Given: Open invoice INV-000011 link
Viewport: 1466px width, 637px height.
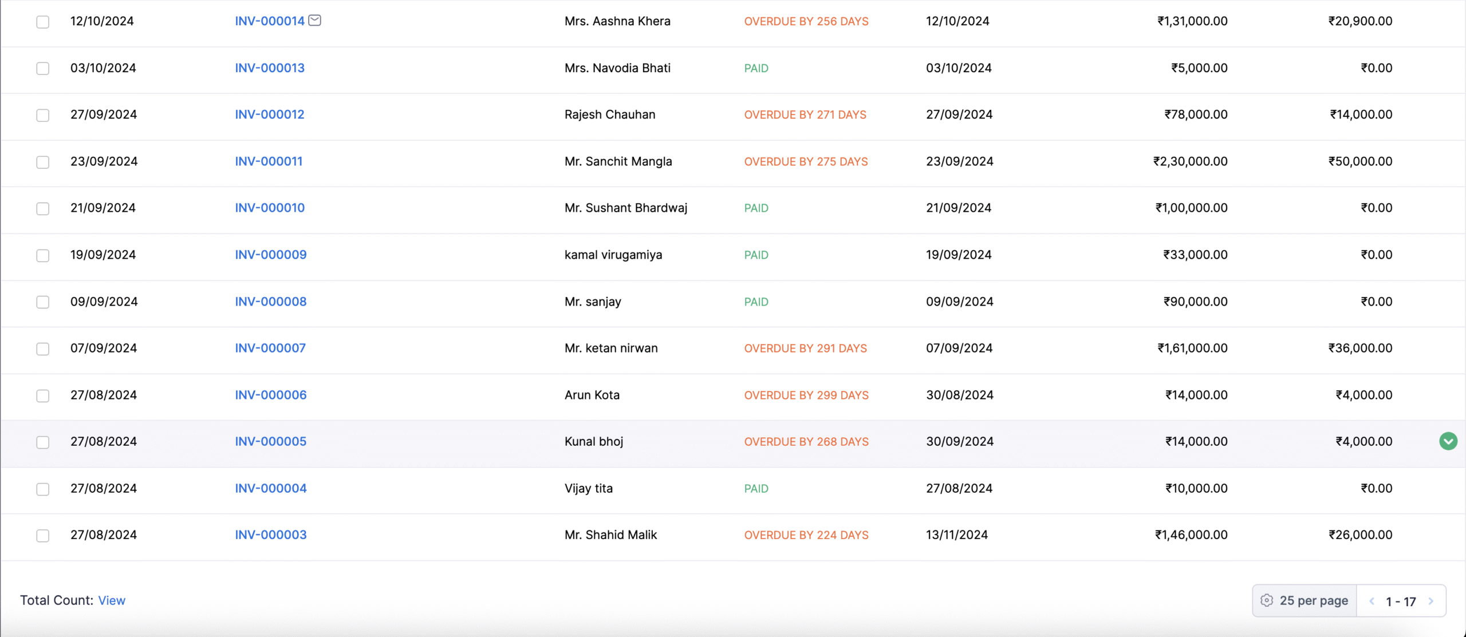Looking at the screenshot, I should [269, 161].
